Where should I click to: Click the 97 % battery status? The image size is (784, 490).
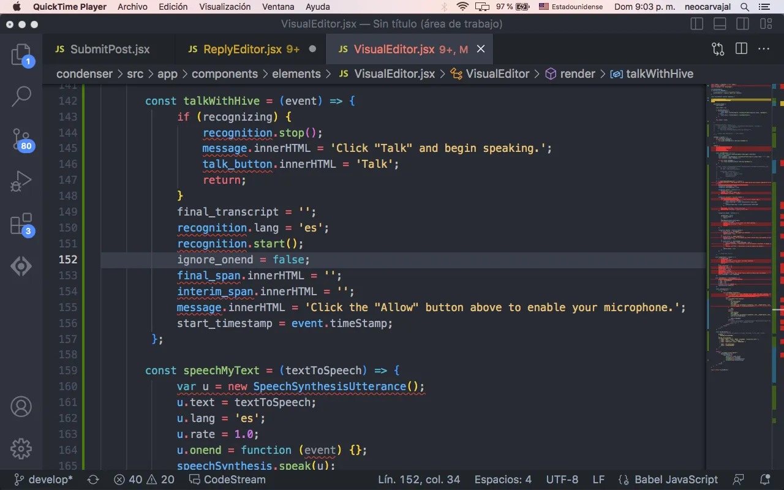[x=513, y=7]
